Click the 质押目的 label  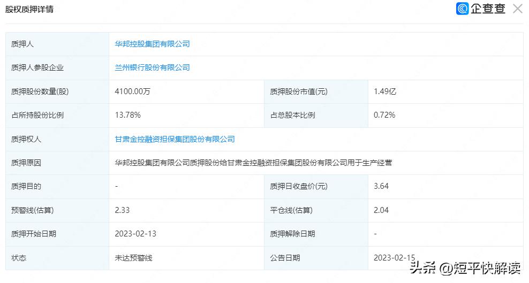coord(26,186)
